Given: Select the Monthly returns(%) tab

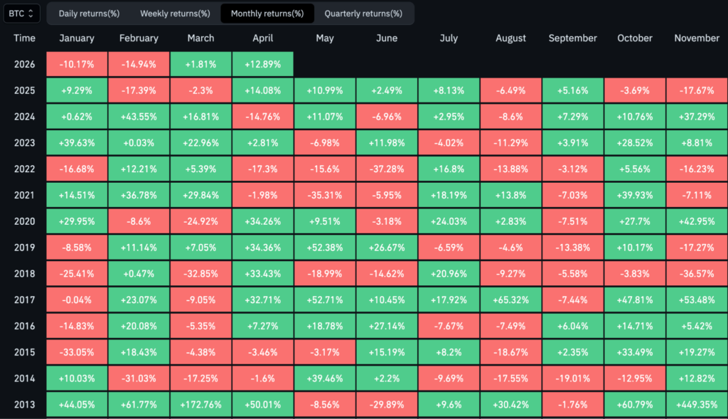Looking at the screenshot, I should [267, 14].
